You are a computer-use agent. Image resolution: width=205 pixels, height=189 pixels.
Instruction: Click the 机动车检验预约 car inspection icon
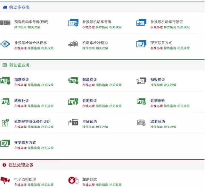tap(73, 44)
